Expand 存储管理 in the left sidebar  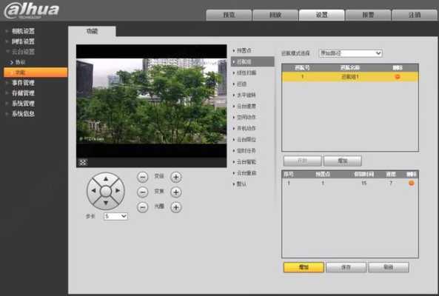tap(23, 93)
